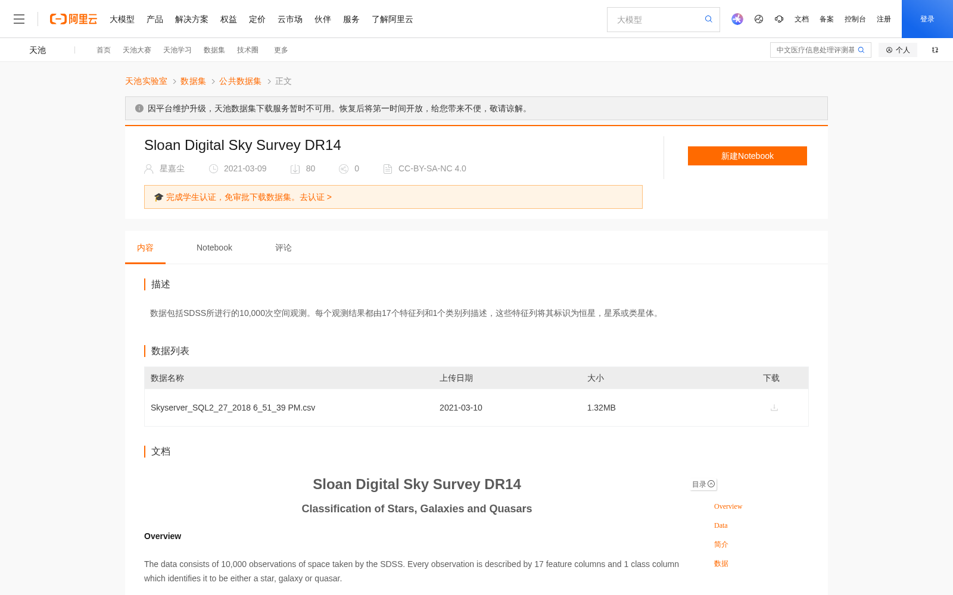Click the student certification 去认证 banner
953x595 pixels.
pos(393,197)
